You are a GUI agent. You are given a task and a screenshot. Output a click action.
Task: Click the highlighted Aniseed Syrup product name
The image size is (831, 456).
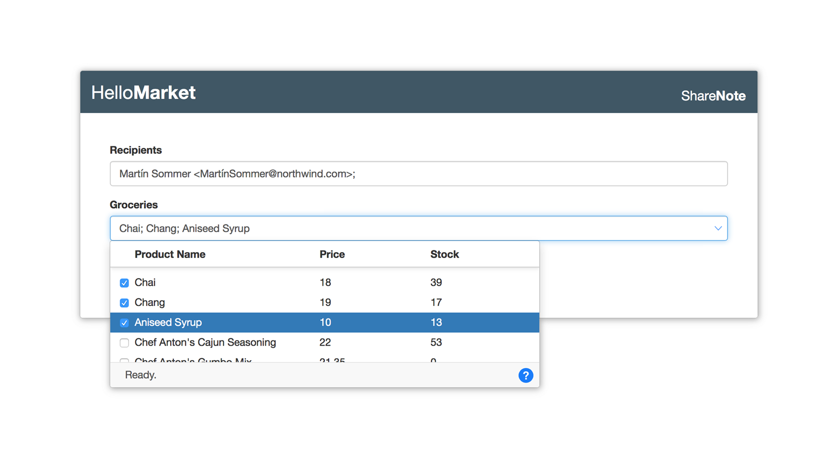point(168,322)
